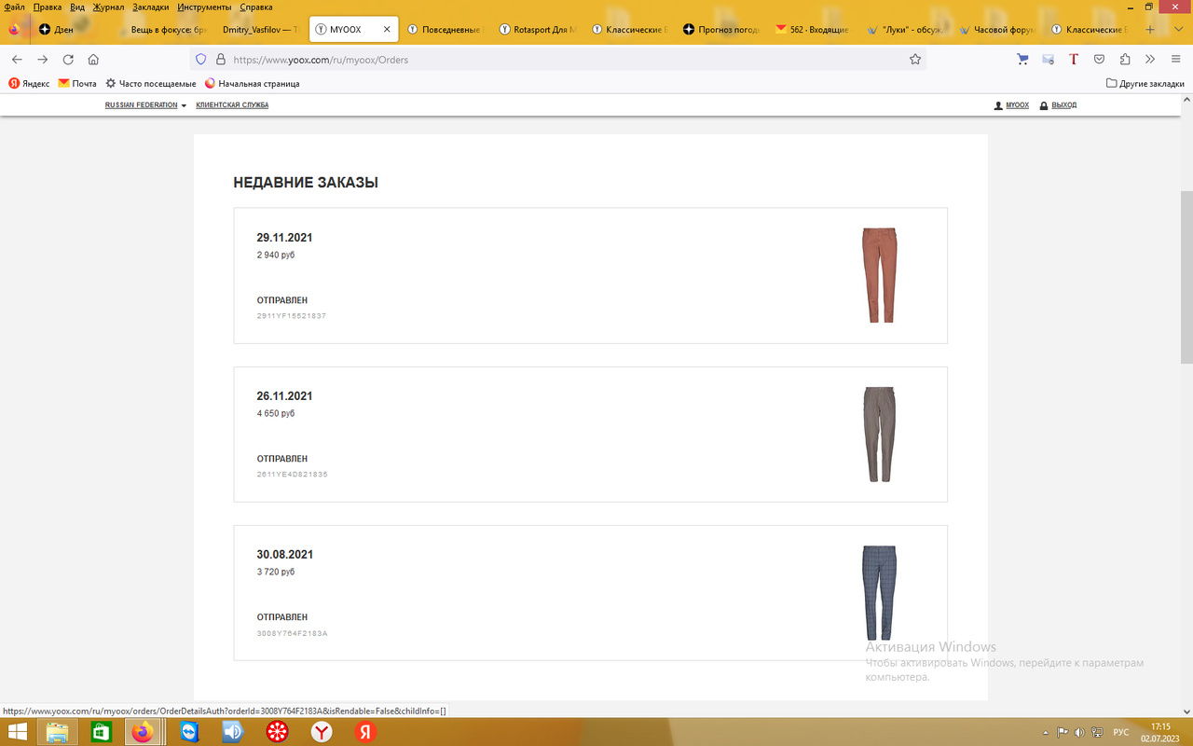The width and height of the screenshot is (1193, 746).
Task: Open the Pocket save icon in toolbar
Action: click(1099, 59)
